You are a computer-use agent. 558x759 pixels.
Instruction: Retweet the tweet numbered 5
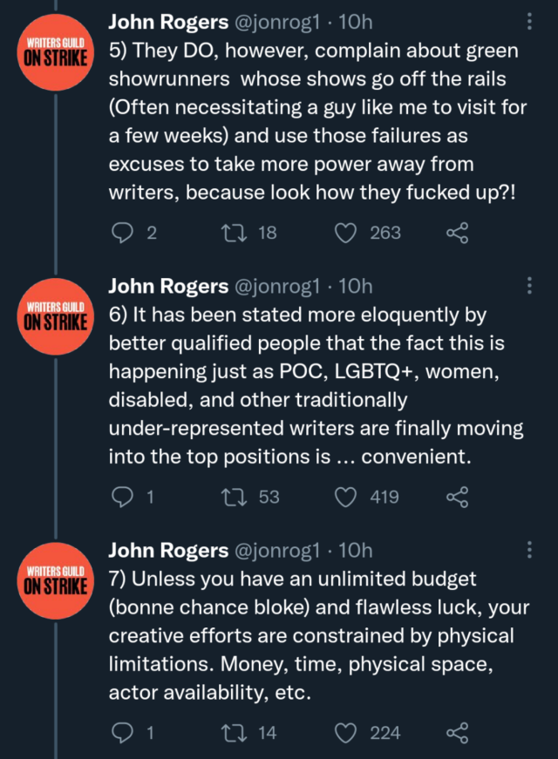tap(233, 232)
